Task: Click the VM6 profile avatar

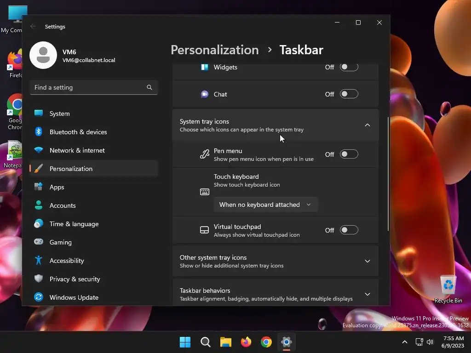Action: 43,55
